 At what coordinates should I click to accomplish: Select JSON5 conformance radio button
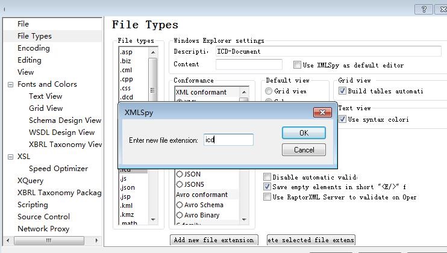tap(180, 184)
